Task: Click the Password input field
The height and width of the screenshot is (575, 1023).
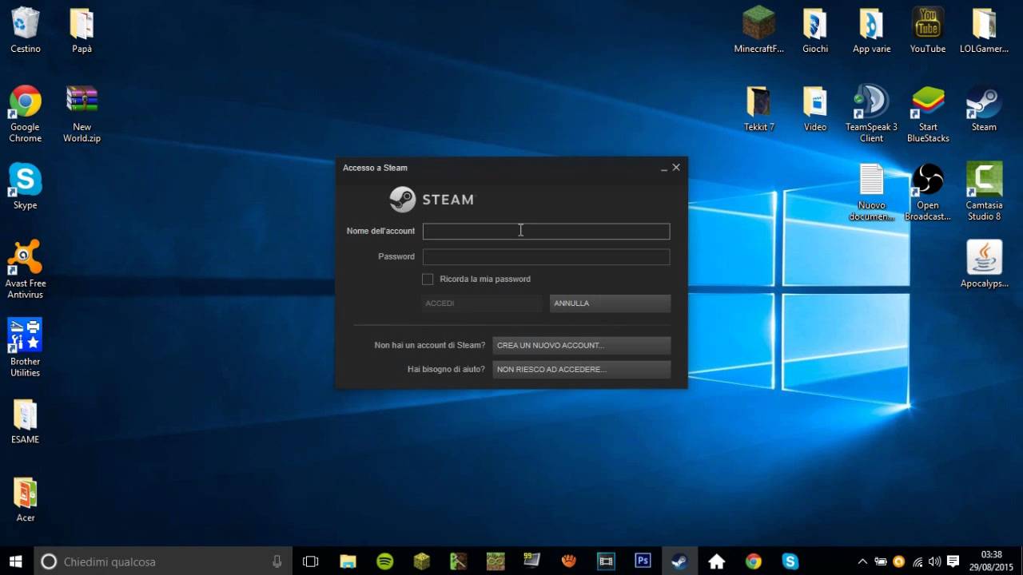Action: coord(546,256)
